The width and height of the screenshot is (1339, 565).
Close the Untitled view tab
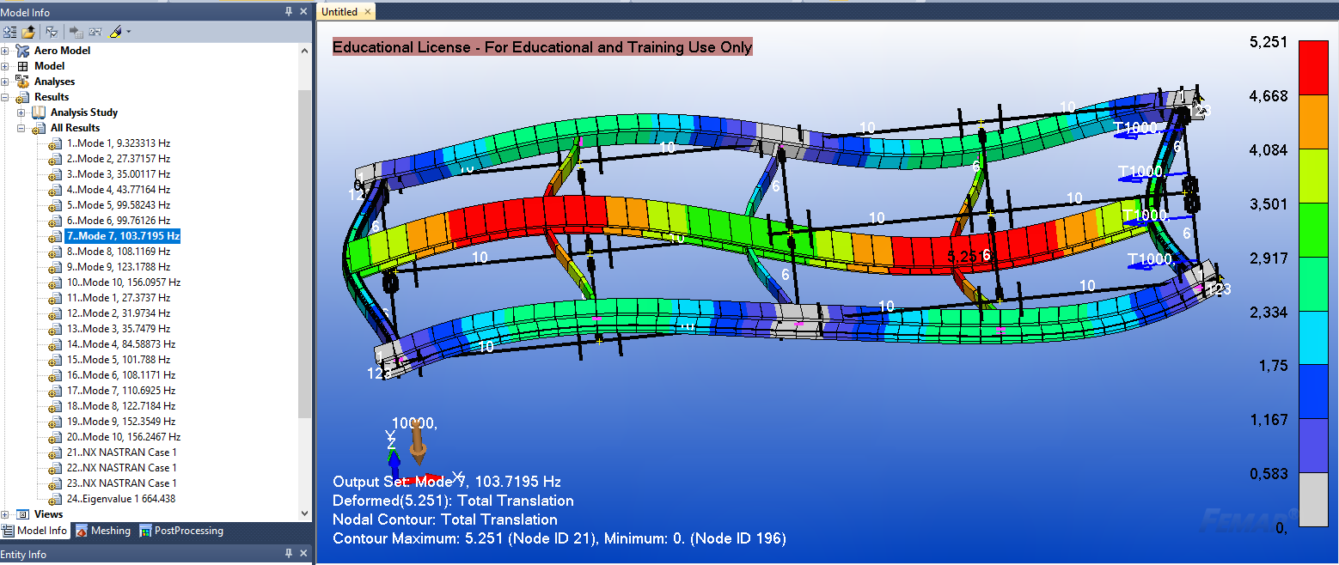click(367, 12)
